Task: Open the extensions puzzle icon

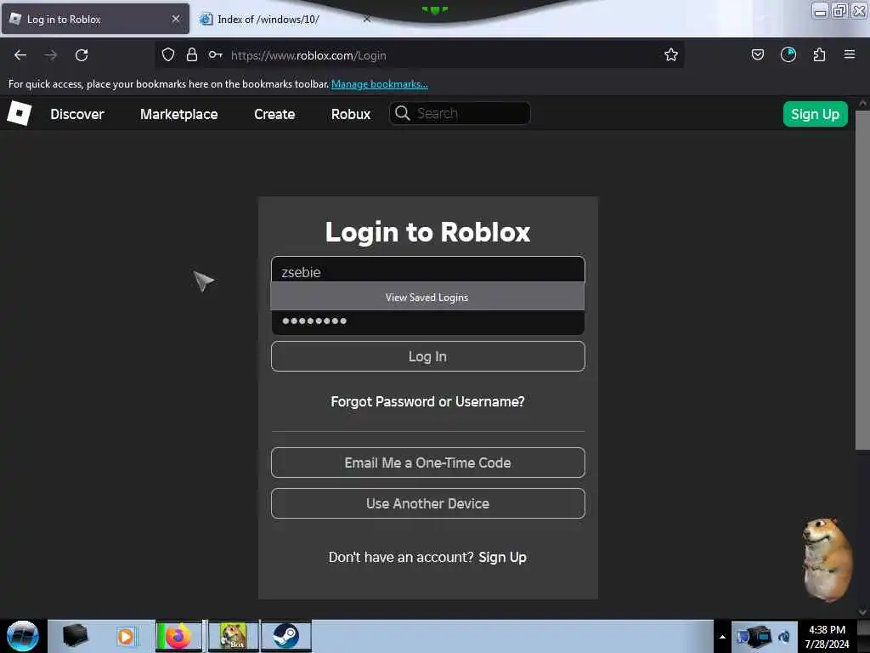Action: click(x=819, y=54)
